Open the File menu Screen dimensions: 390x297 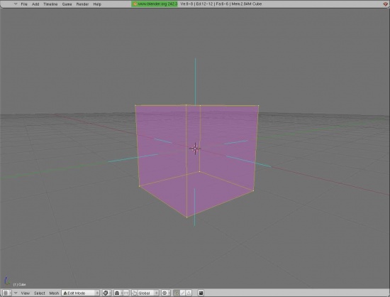24,4
